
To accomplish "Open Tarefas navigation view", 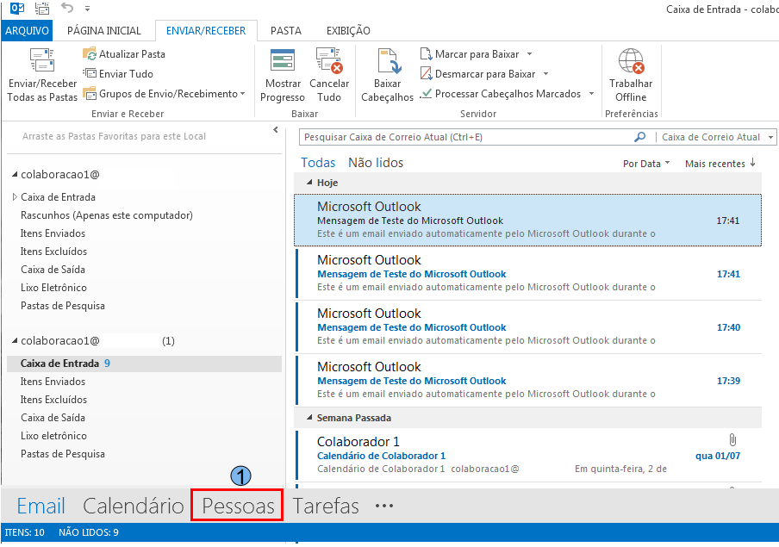I will coord(326,506).
